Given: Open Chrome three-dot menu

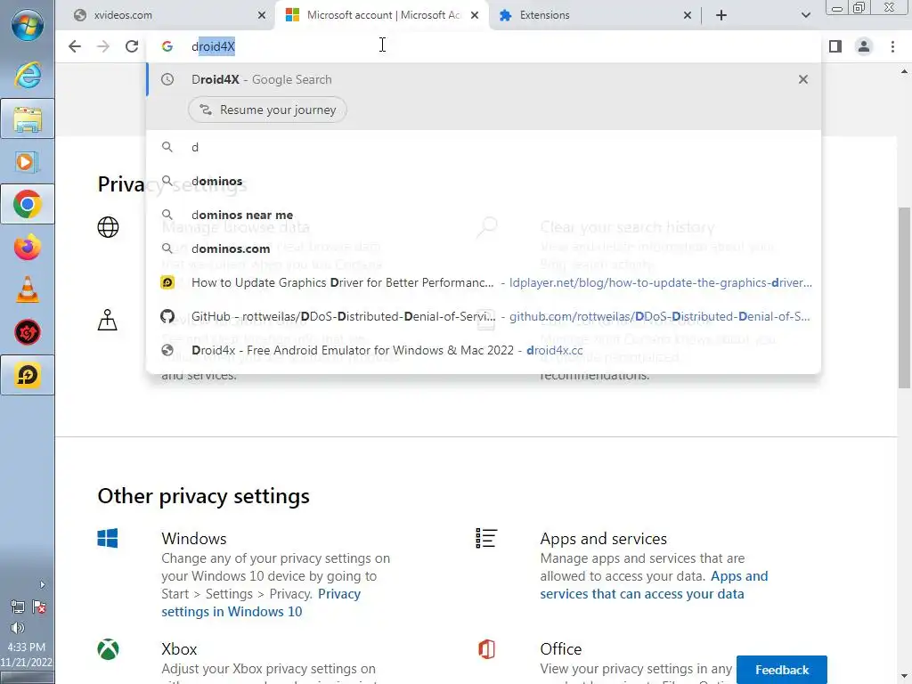Looking at the screenshot, I should [892, 46].
